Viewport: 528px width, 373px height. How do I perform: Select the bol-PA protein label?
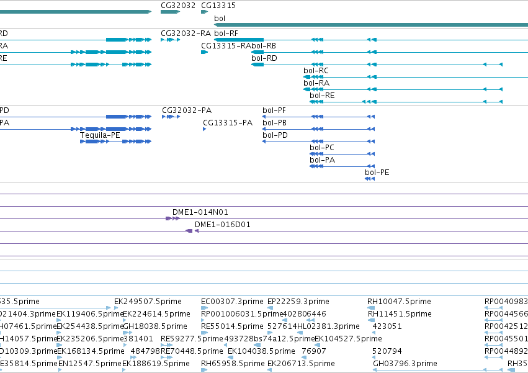coord(322,160)
